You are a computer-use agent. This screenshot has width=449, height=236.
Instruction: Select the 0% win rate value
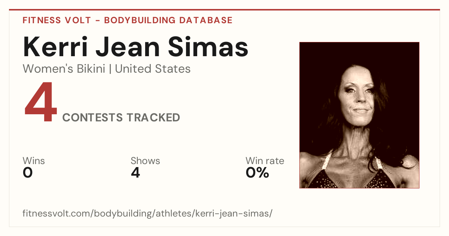(257, 173)
